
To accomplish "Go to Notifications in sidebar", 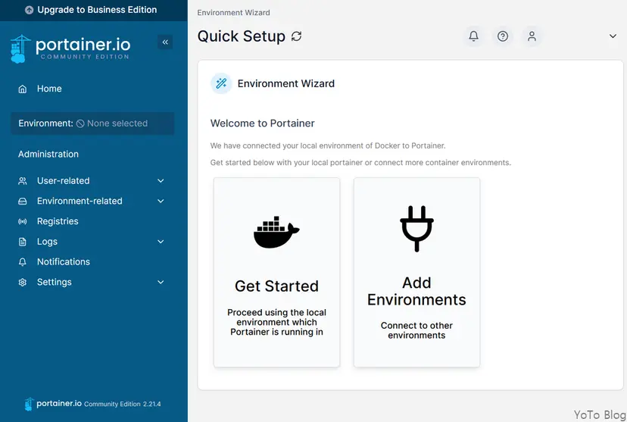I will [x=92, y=262].
